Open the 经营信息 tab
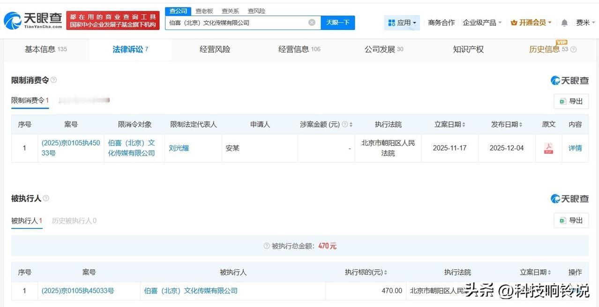This screenshot has height=307, width=599. (x=299, y=49)
